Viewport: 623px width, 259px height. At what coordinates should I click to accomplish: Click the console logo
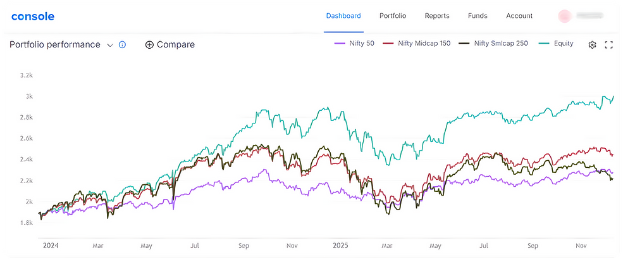[x=33, y=16]
